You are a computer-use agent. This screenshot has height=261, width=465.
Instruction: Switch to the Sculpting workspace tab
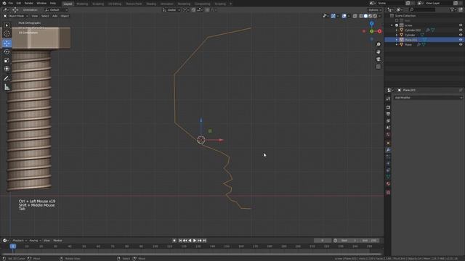[x=98, y=4]
